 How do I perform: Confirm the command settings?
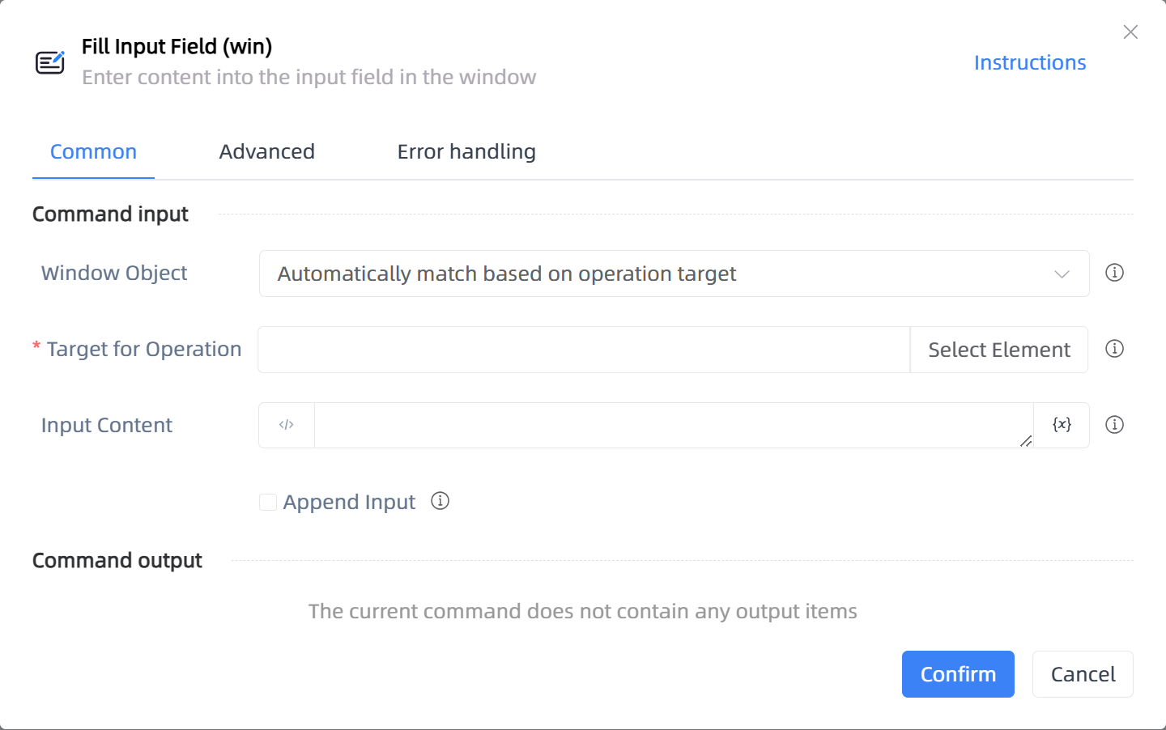(x=958, y=674)
